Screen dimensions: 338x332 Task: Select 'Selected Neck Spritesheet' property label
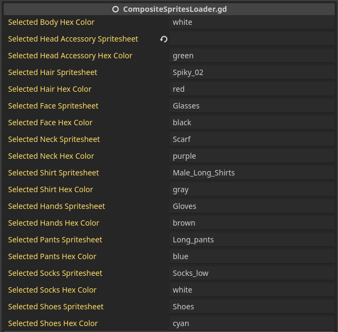[x=54, y=139]
